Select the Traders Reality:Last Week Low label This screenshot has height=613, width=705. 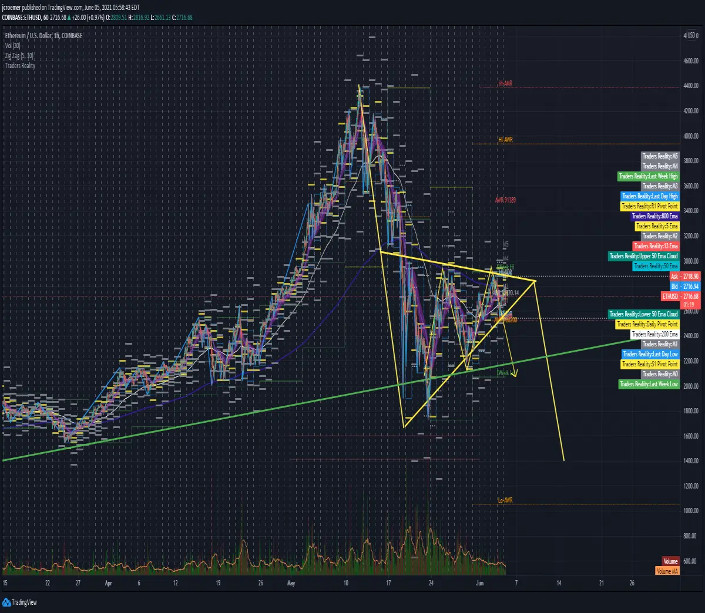pos(649,384)
